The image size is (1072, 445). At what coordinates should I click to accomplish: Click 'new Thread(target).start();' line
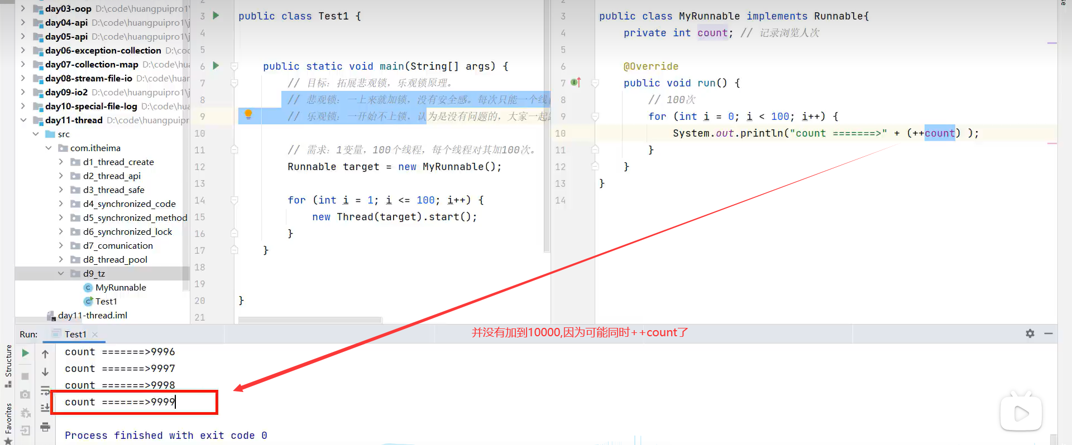395,217
